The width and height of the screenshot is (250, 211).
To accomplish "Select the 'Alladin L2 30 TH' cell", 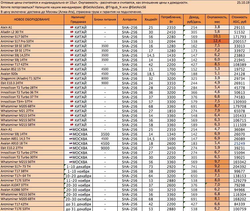I will coord(32,32).
